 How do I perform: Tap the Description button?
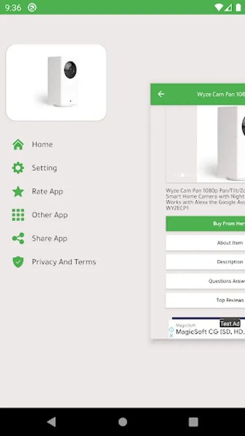[x=206, y=262]
